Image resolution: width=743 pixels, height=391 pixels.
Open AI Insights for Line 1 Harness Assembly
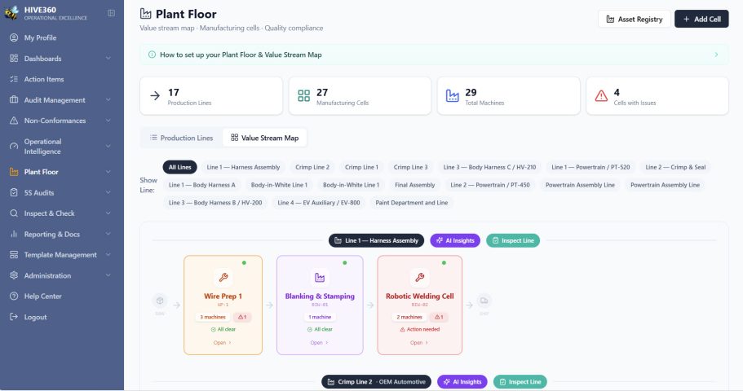(455, 240)
